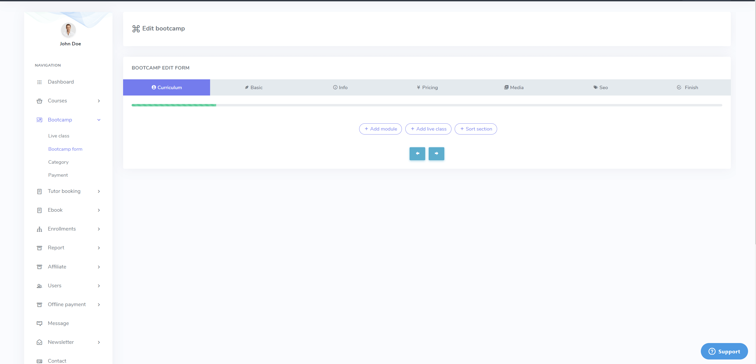Click the Users people icon
The height and width of the screenshot is (364, 756).
[x=39, y=286]
